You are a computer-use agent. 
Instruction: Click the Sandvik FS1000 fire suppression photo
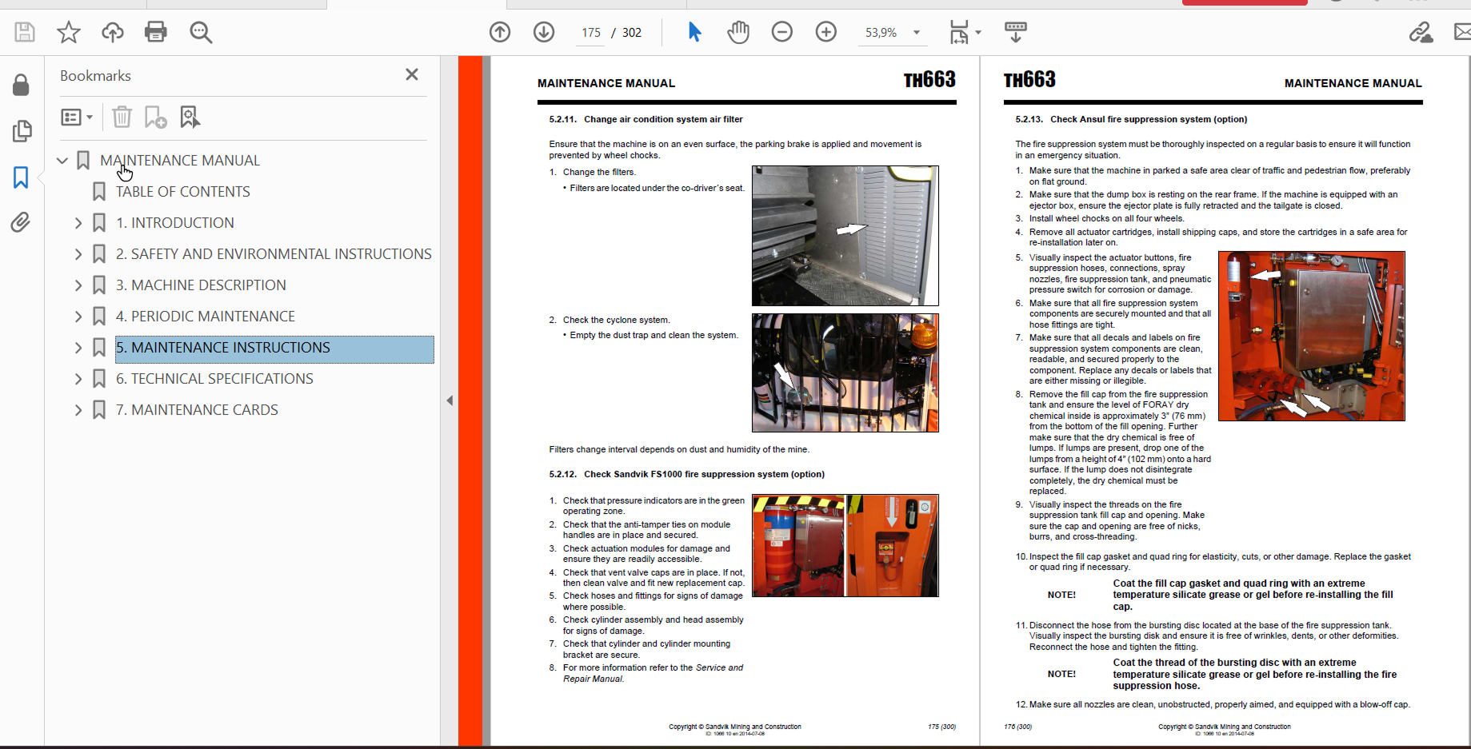[x=845, y=545]
